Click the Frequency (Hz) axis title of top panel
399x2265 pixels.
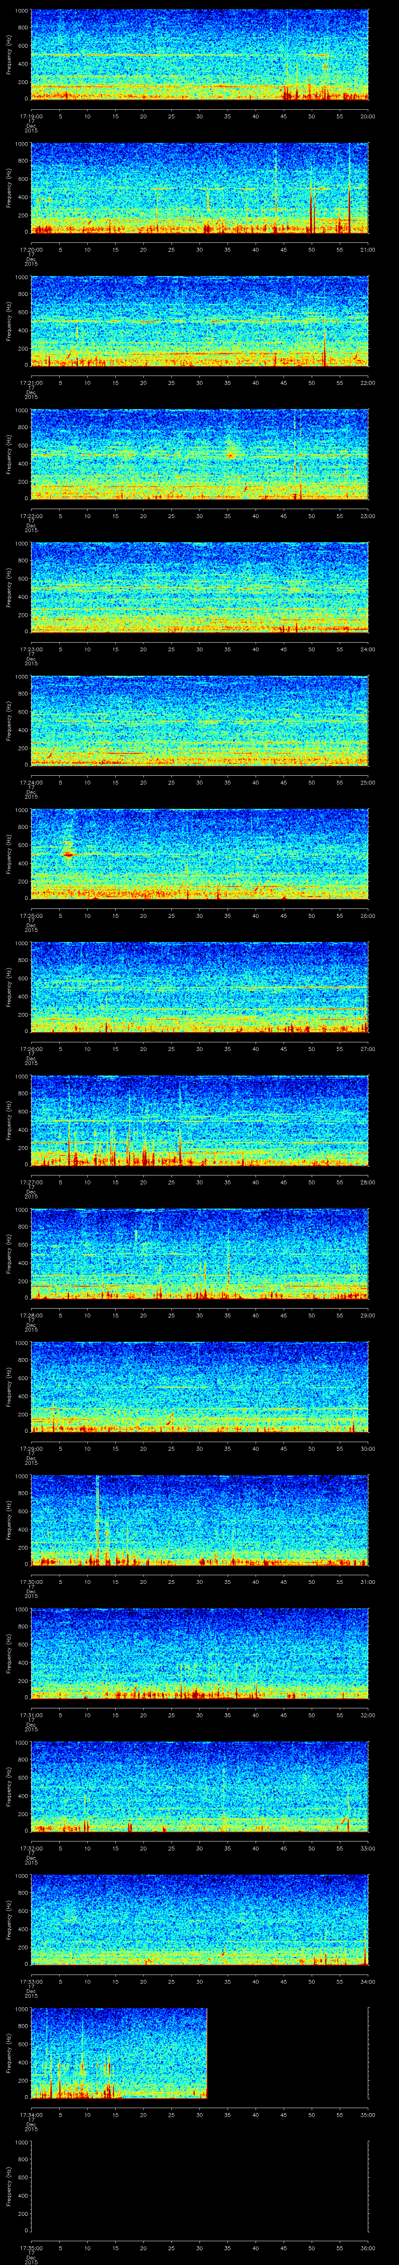(x=9, y=55)
